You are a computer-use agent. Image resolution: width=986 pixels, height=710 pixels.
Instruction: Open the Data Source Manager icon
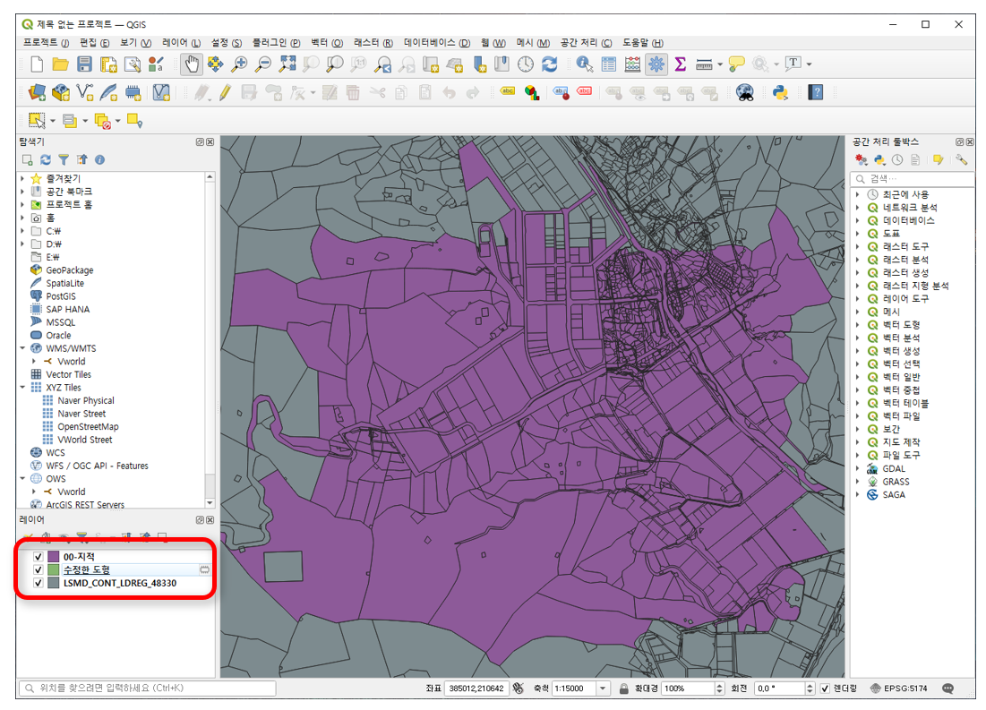pos(37,93)
